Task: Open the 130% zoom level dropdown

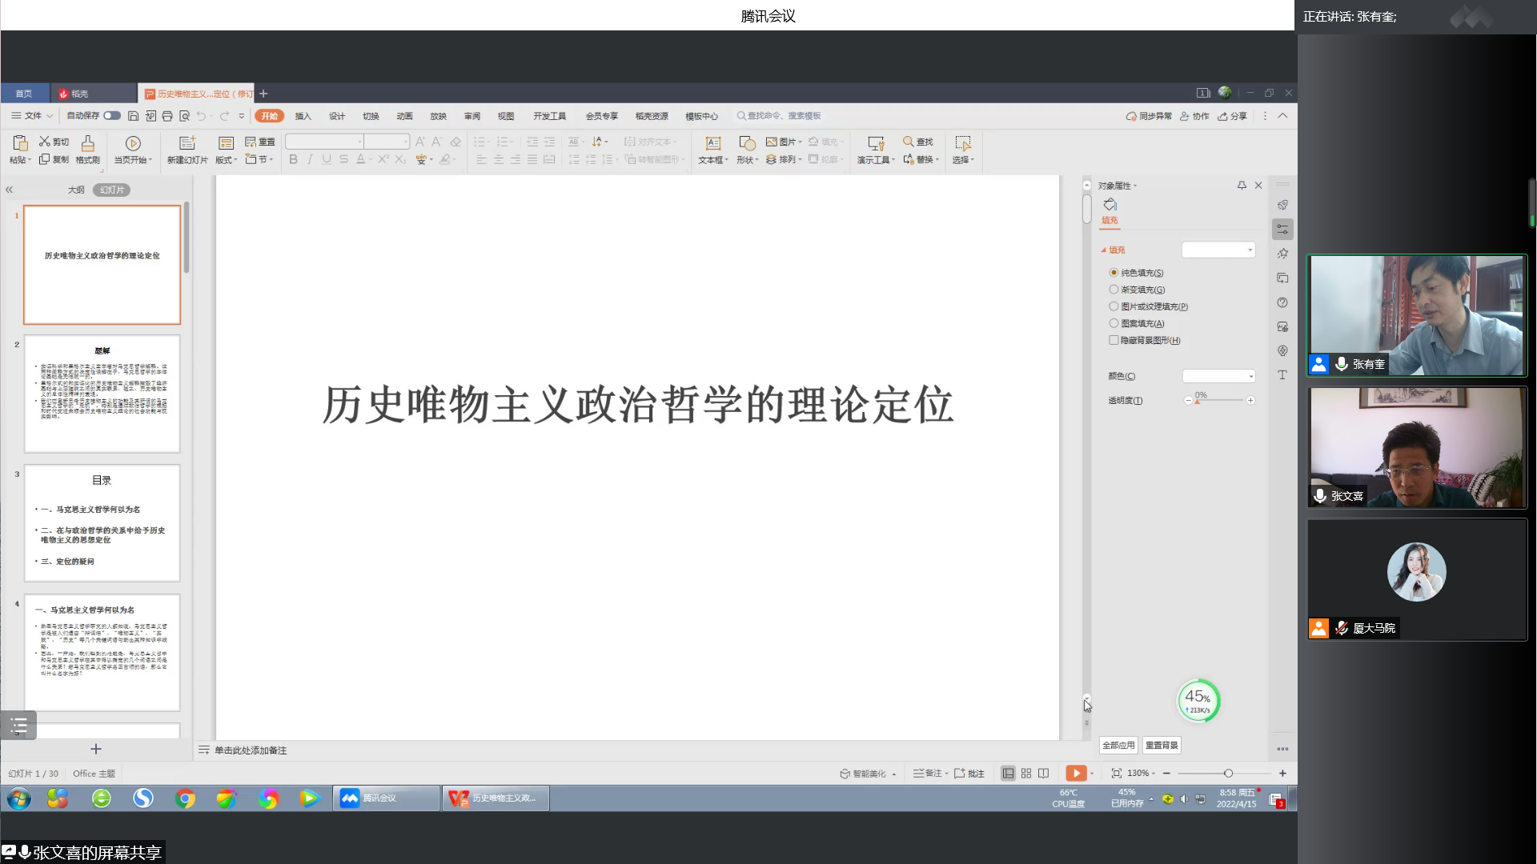Action: tap(1142, 774)
